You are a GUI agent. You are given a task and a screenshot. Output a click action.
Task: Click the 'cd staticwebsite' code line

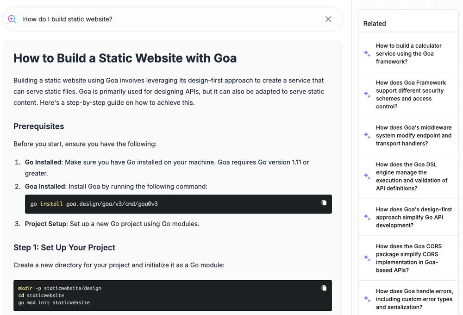pos(41,296)
